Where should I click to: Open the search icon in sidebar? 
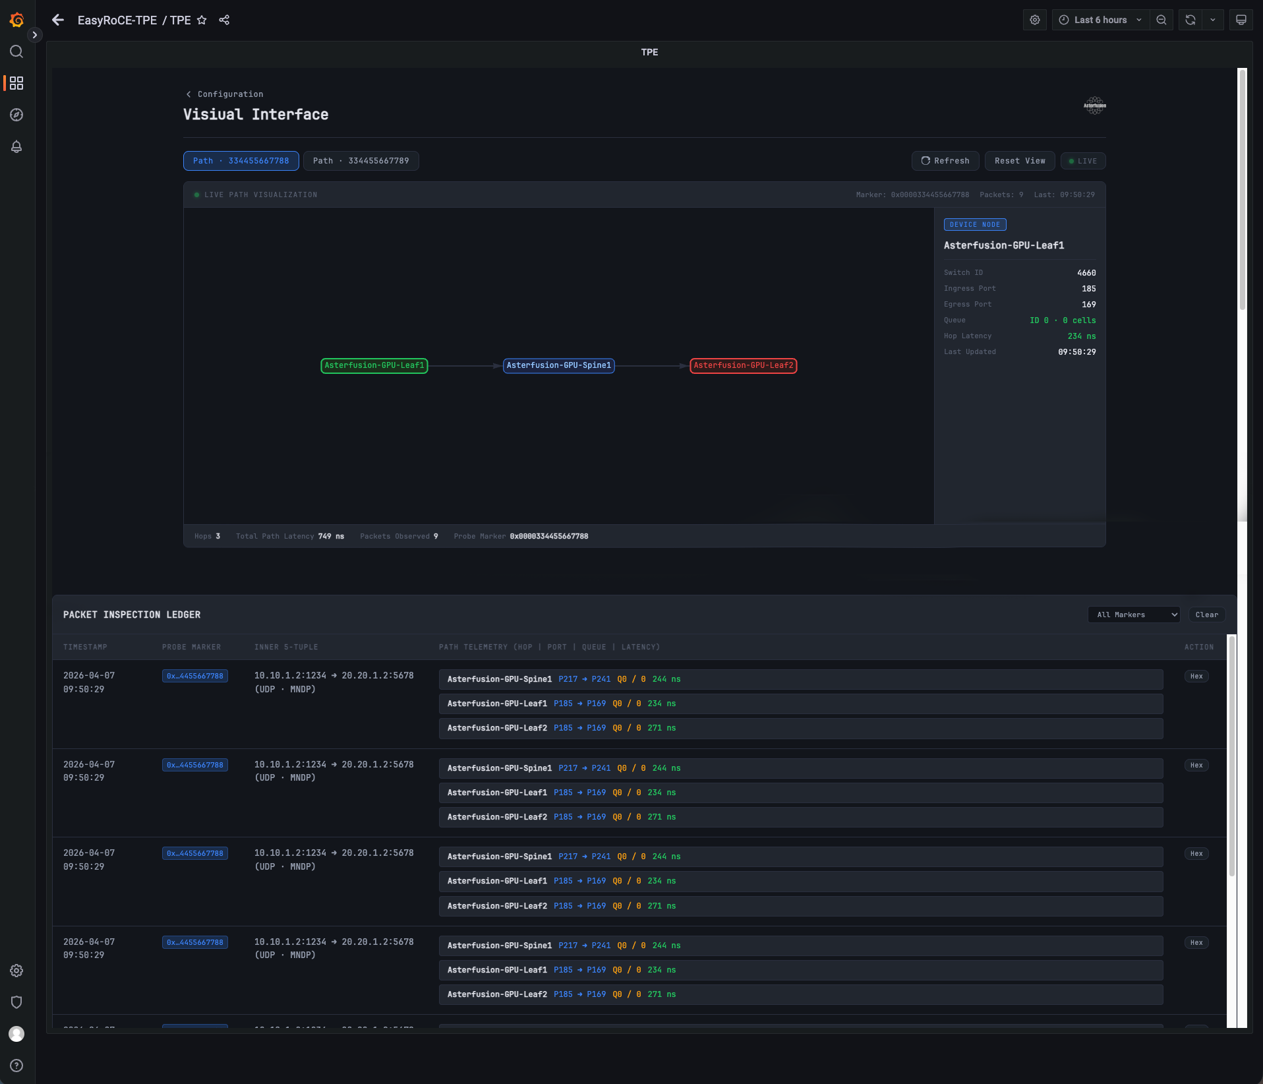tap(16, 51)
